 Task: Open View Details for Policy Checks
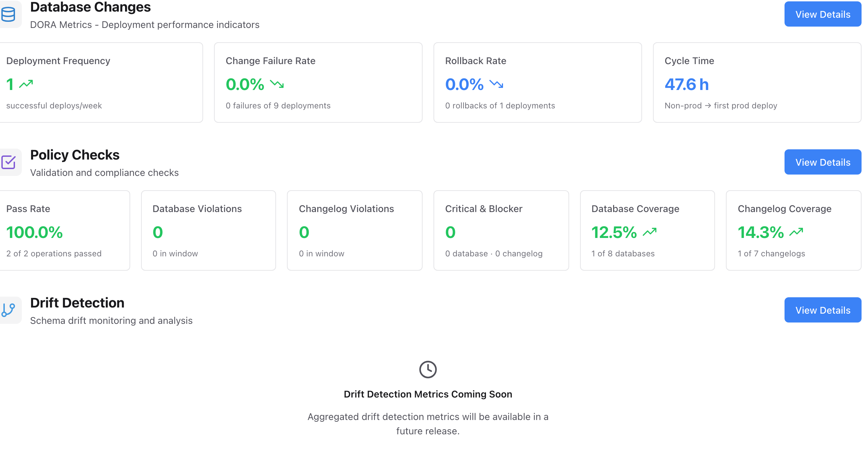[x=823, y=162]
